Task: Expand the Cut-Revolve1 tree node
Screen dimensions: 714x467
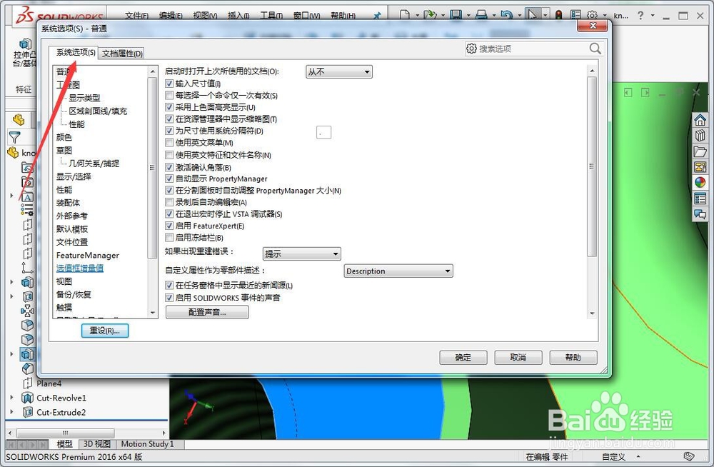Action: (12, 398)
